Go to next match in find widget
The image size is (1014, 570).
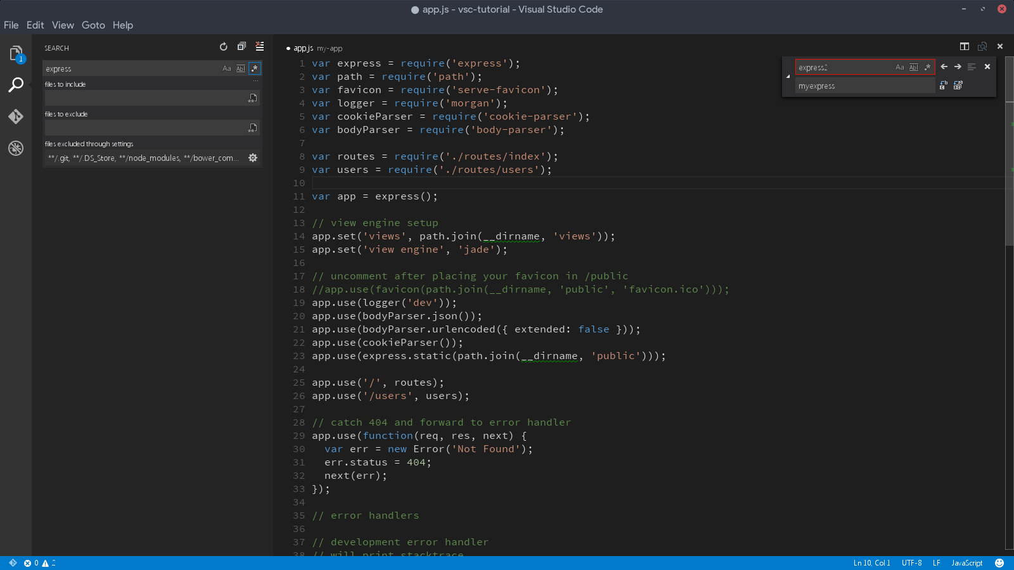(x=958, y=66)
